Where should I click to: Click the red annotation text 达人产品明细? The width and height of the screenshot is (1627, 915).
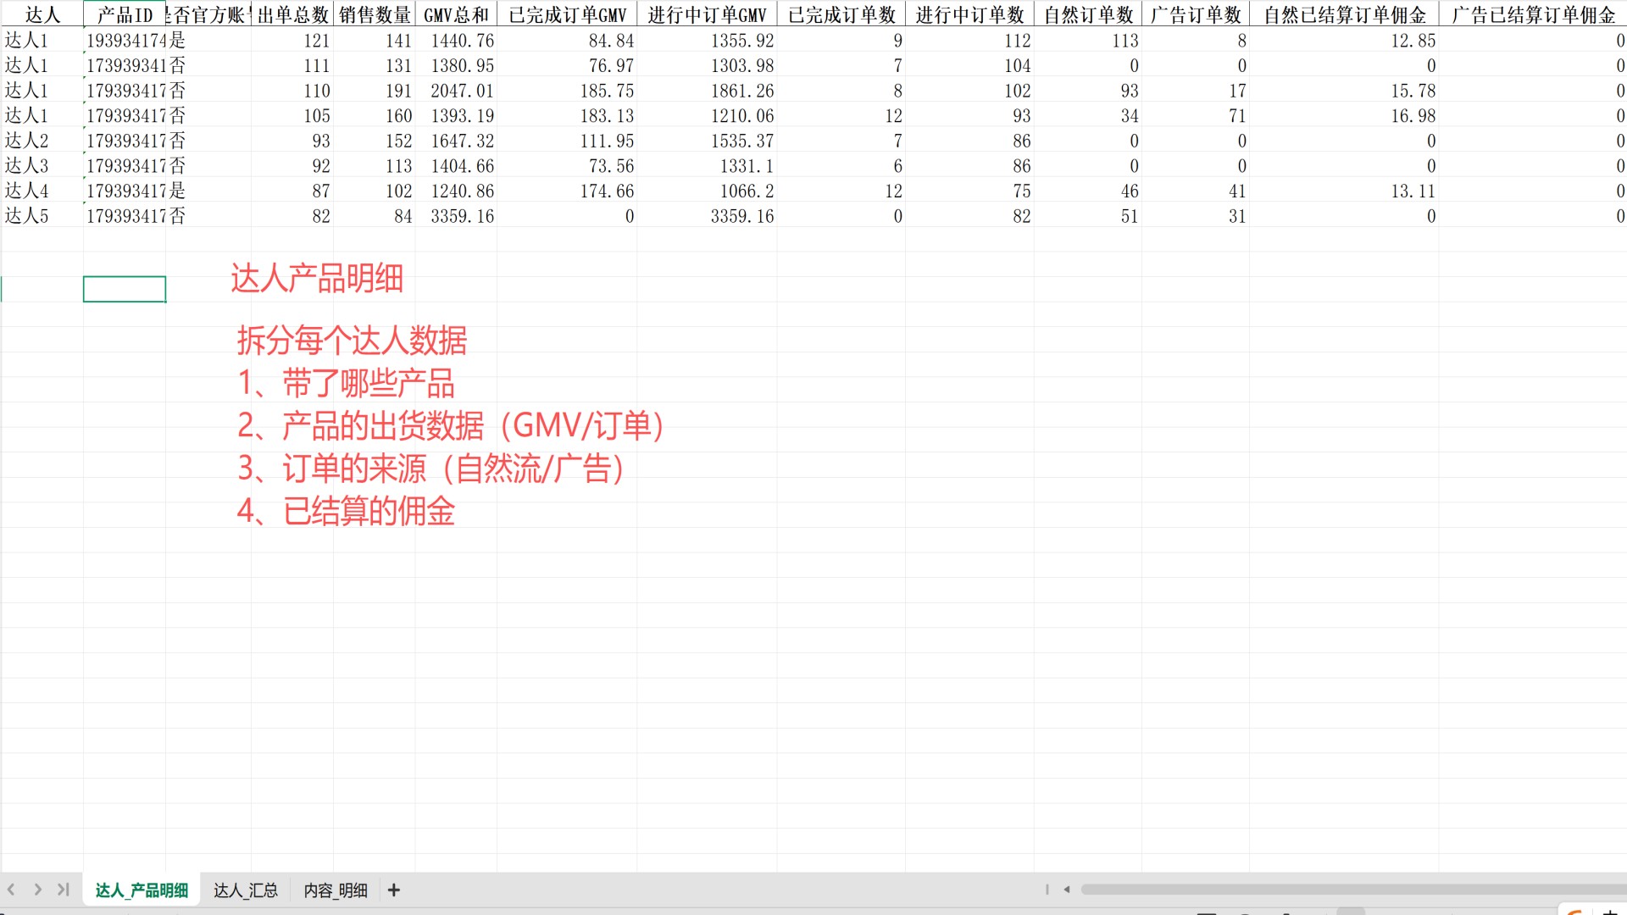point(318,278)
